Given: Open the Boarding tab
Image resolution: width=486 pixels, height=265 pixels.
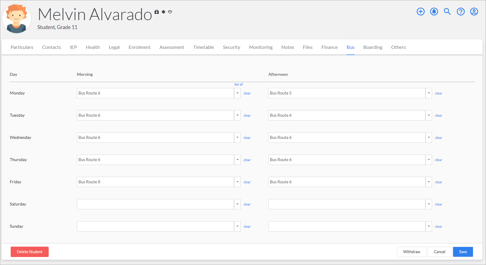Looking at the screenshot, I should click(x=373, y=47).
